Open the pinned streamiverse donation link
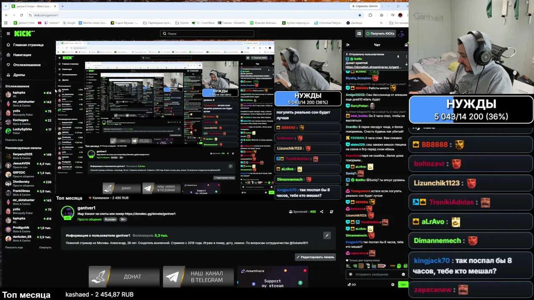 click(x=373, y=67)
